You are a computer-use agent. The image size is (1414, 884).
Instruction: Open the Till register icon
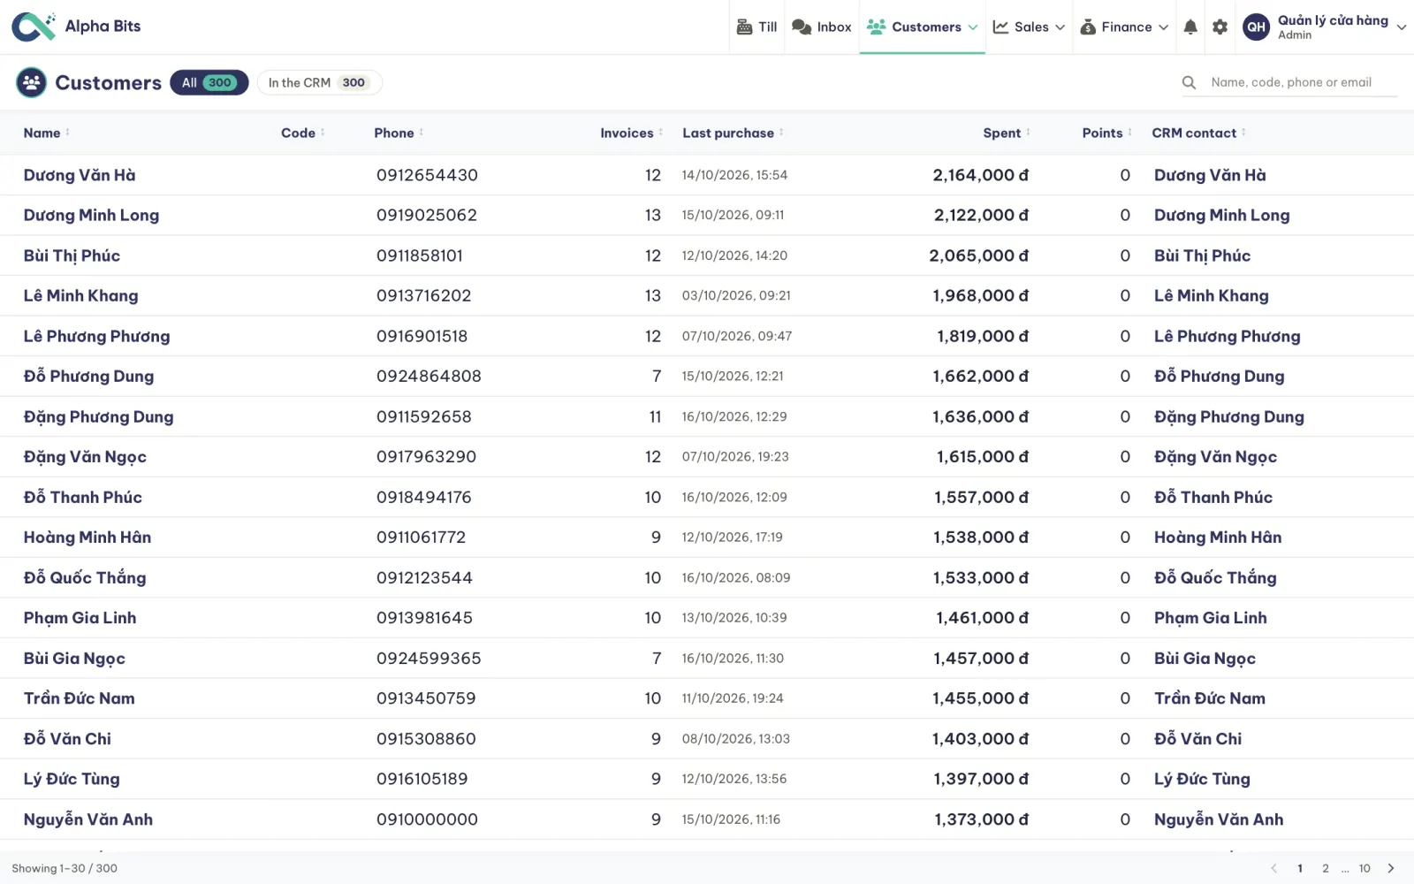(745, 27)
